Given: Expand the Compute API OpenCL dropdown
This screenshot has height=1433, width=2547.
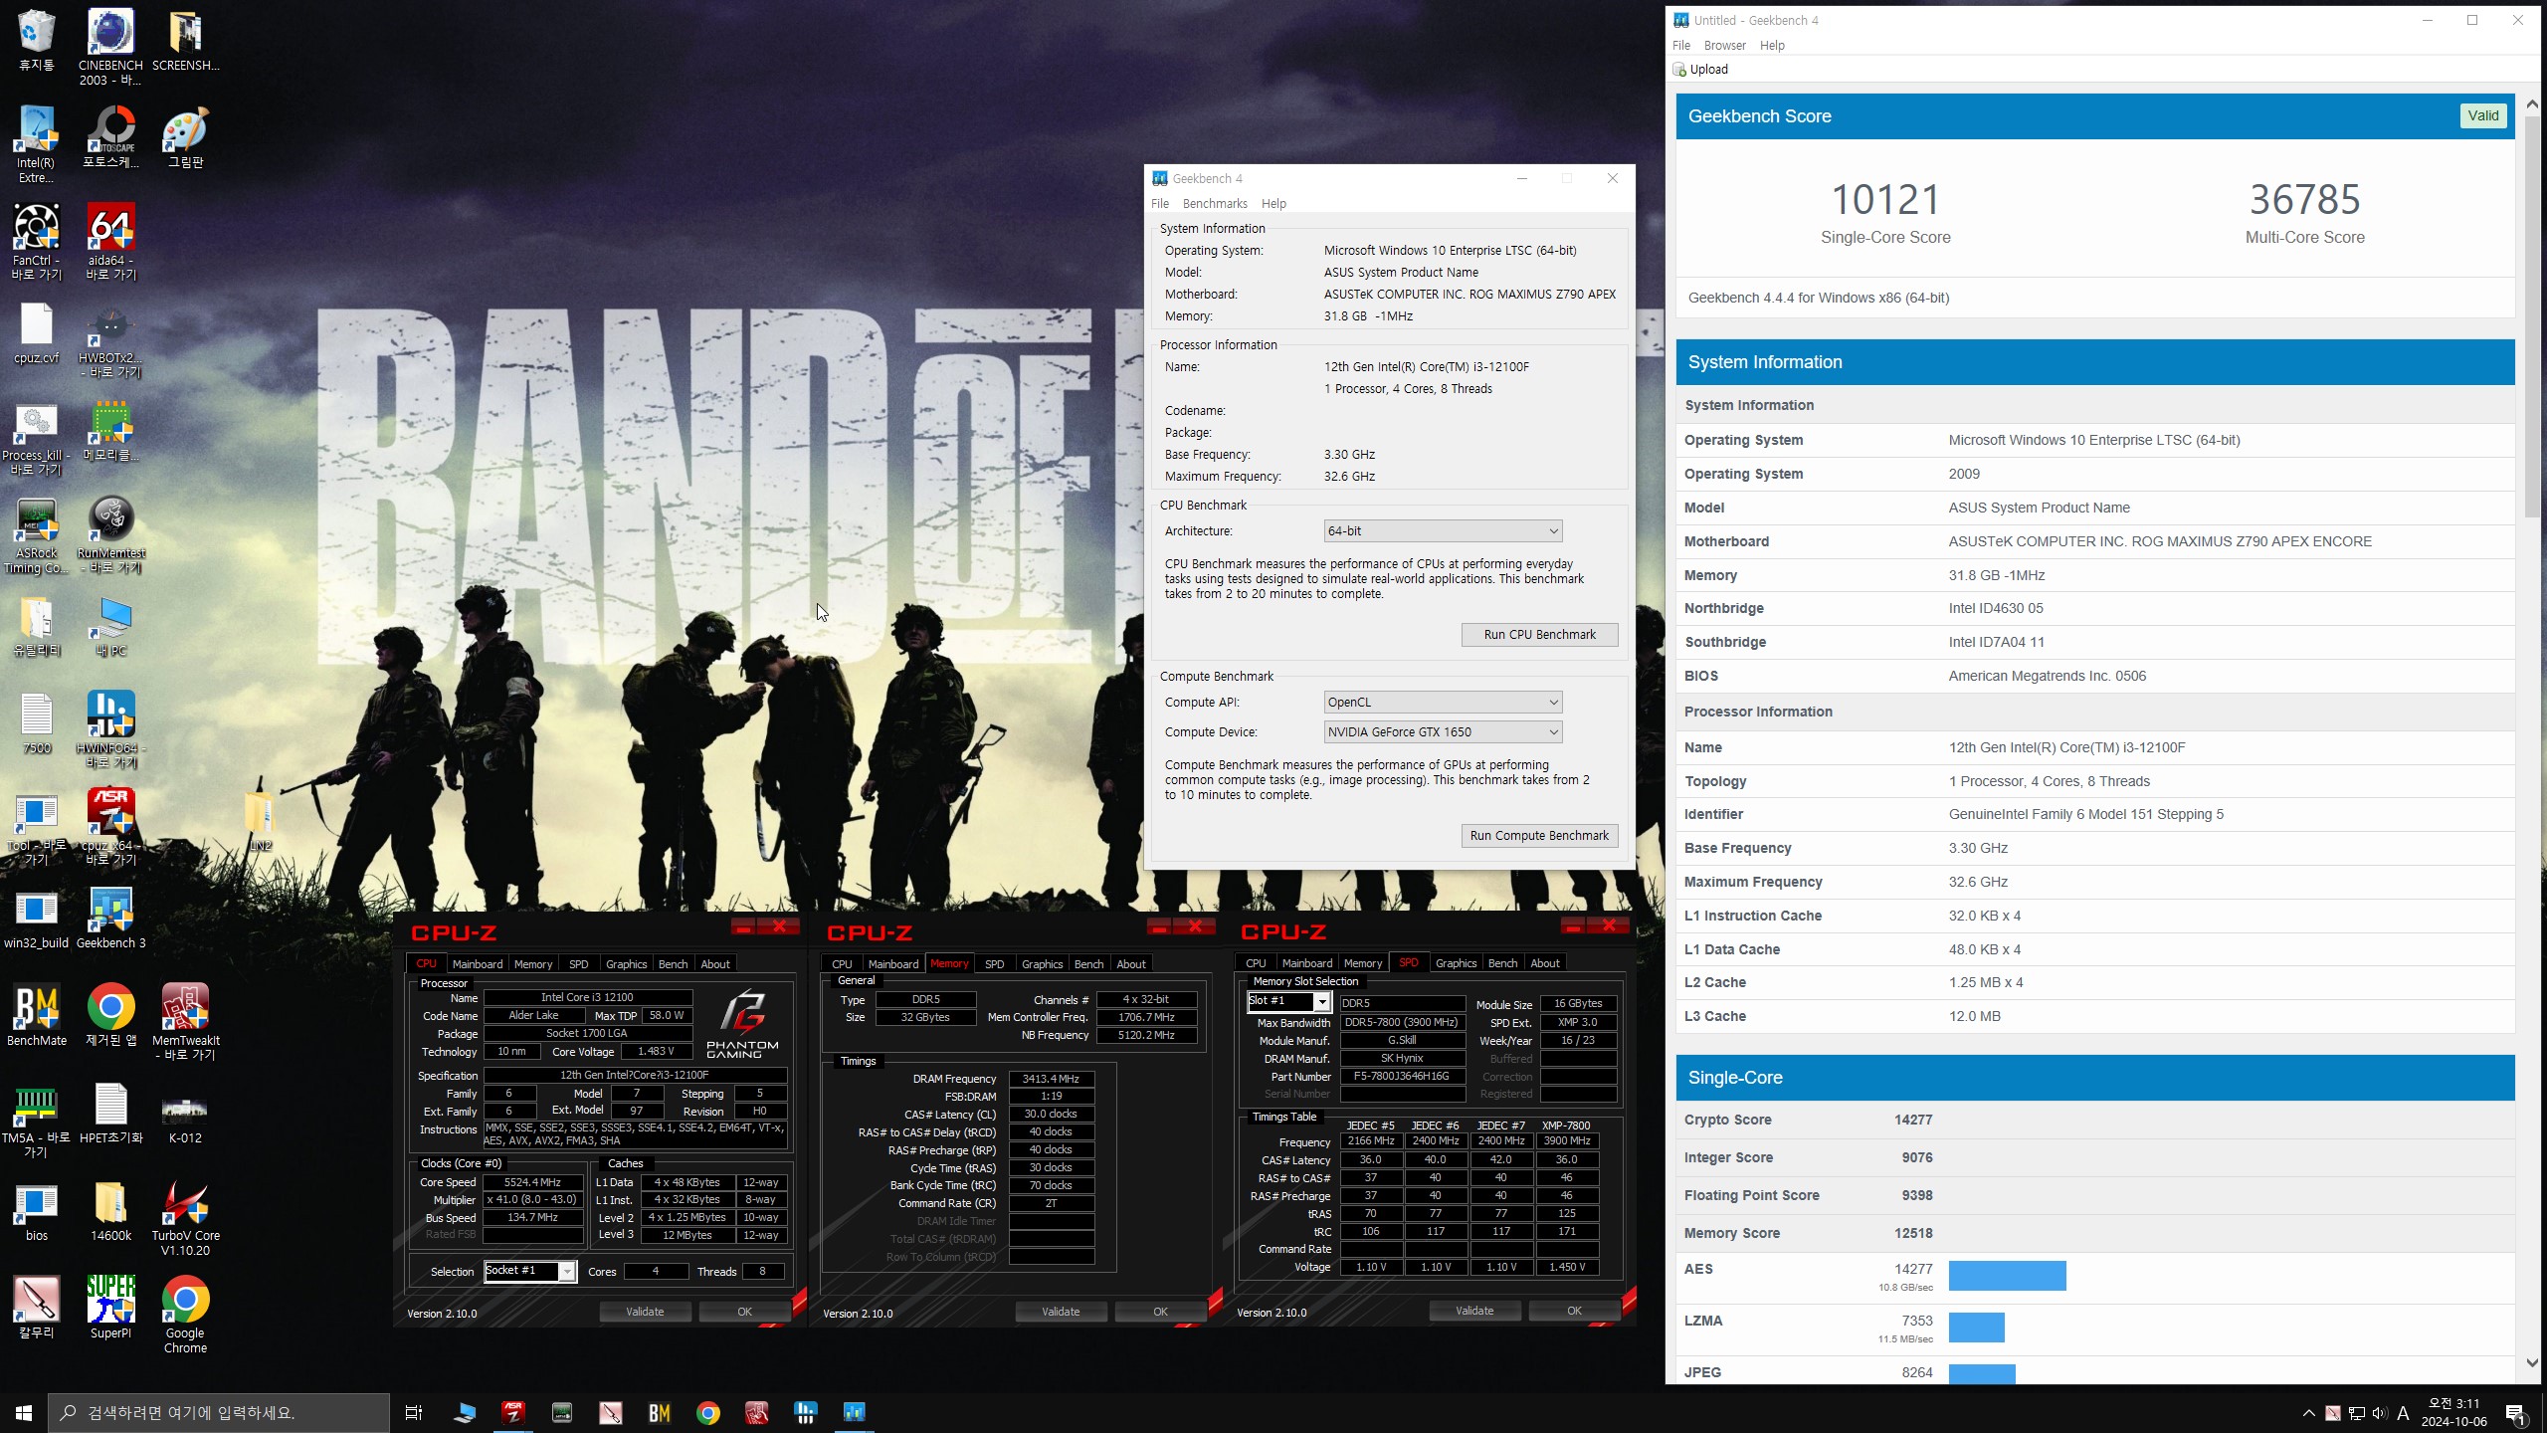Looking at the screenshot, I should (1443, 702).
